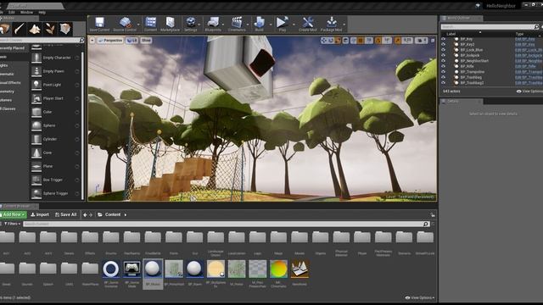Toggle visibility of BP_Lock_Blue actor
Screen dimensions: 543x305
(x=443, y=50)
